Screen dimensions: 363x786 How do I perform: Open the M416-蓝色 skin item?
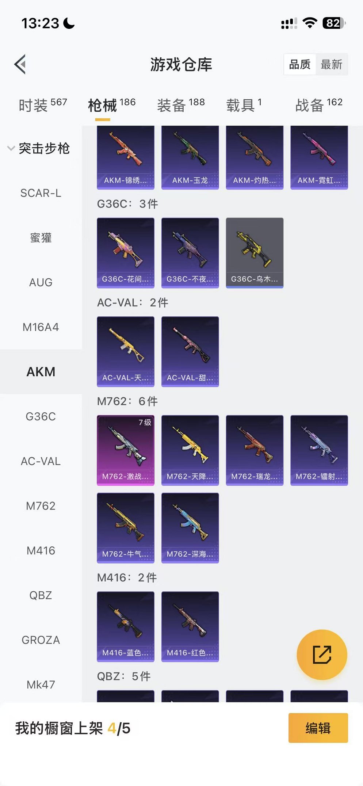pyautogui.click(x=126, y=627)
